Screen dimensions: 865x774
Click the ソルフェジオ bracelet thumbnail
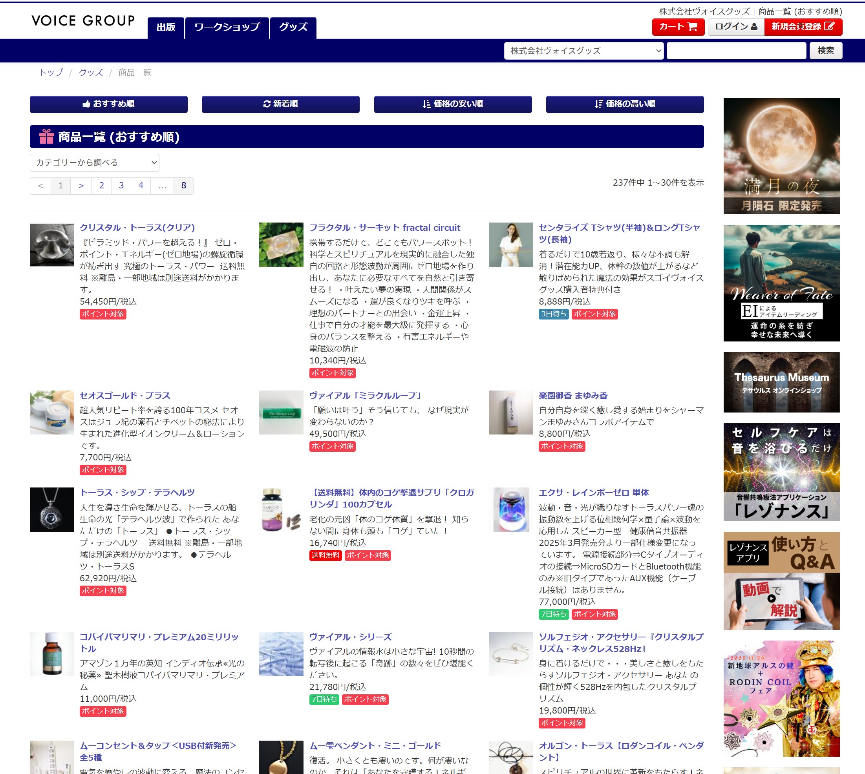(510, 654)
